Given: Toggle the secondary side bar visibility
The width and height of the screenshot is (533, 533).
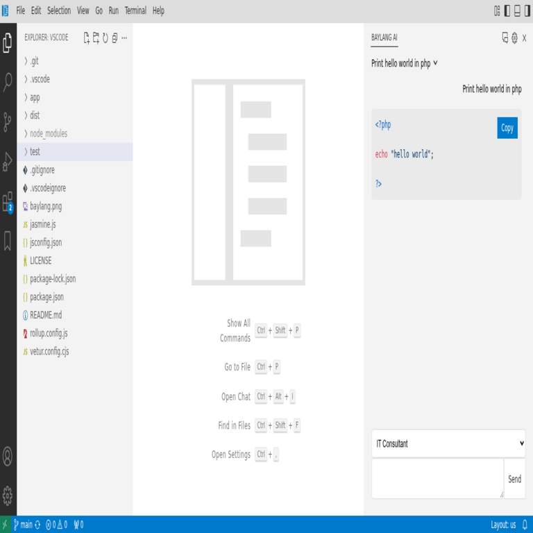Looking at the screenshot, I should tap(527, 10).
